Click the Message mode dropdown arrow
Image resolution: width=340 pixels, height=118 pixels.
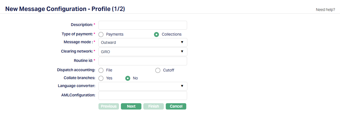point(182,42)
